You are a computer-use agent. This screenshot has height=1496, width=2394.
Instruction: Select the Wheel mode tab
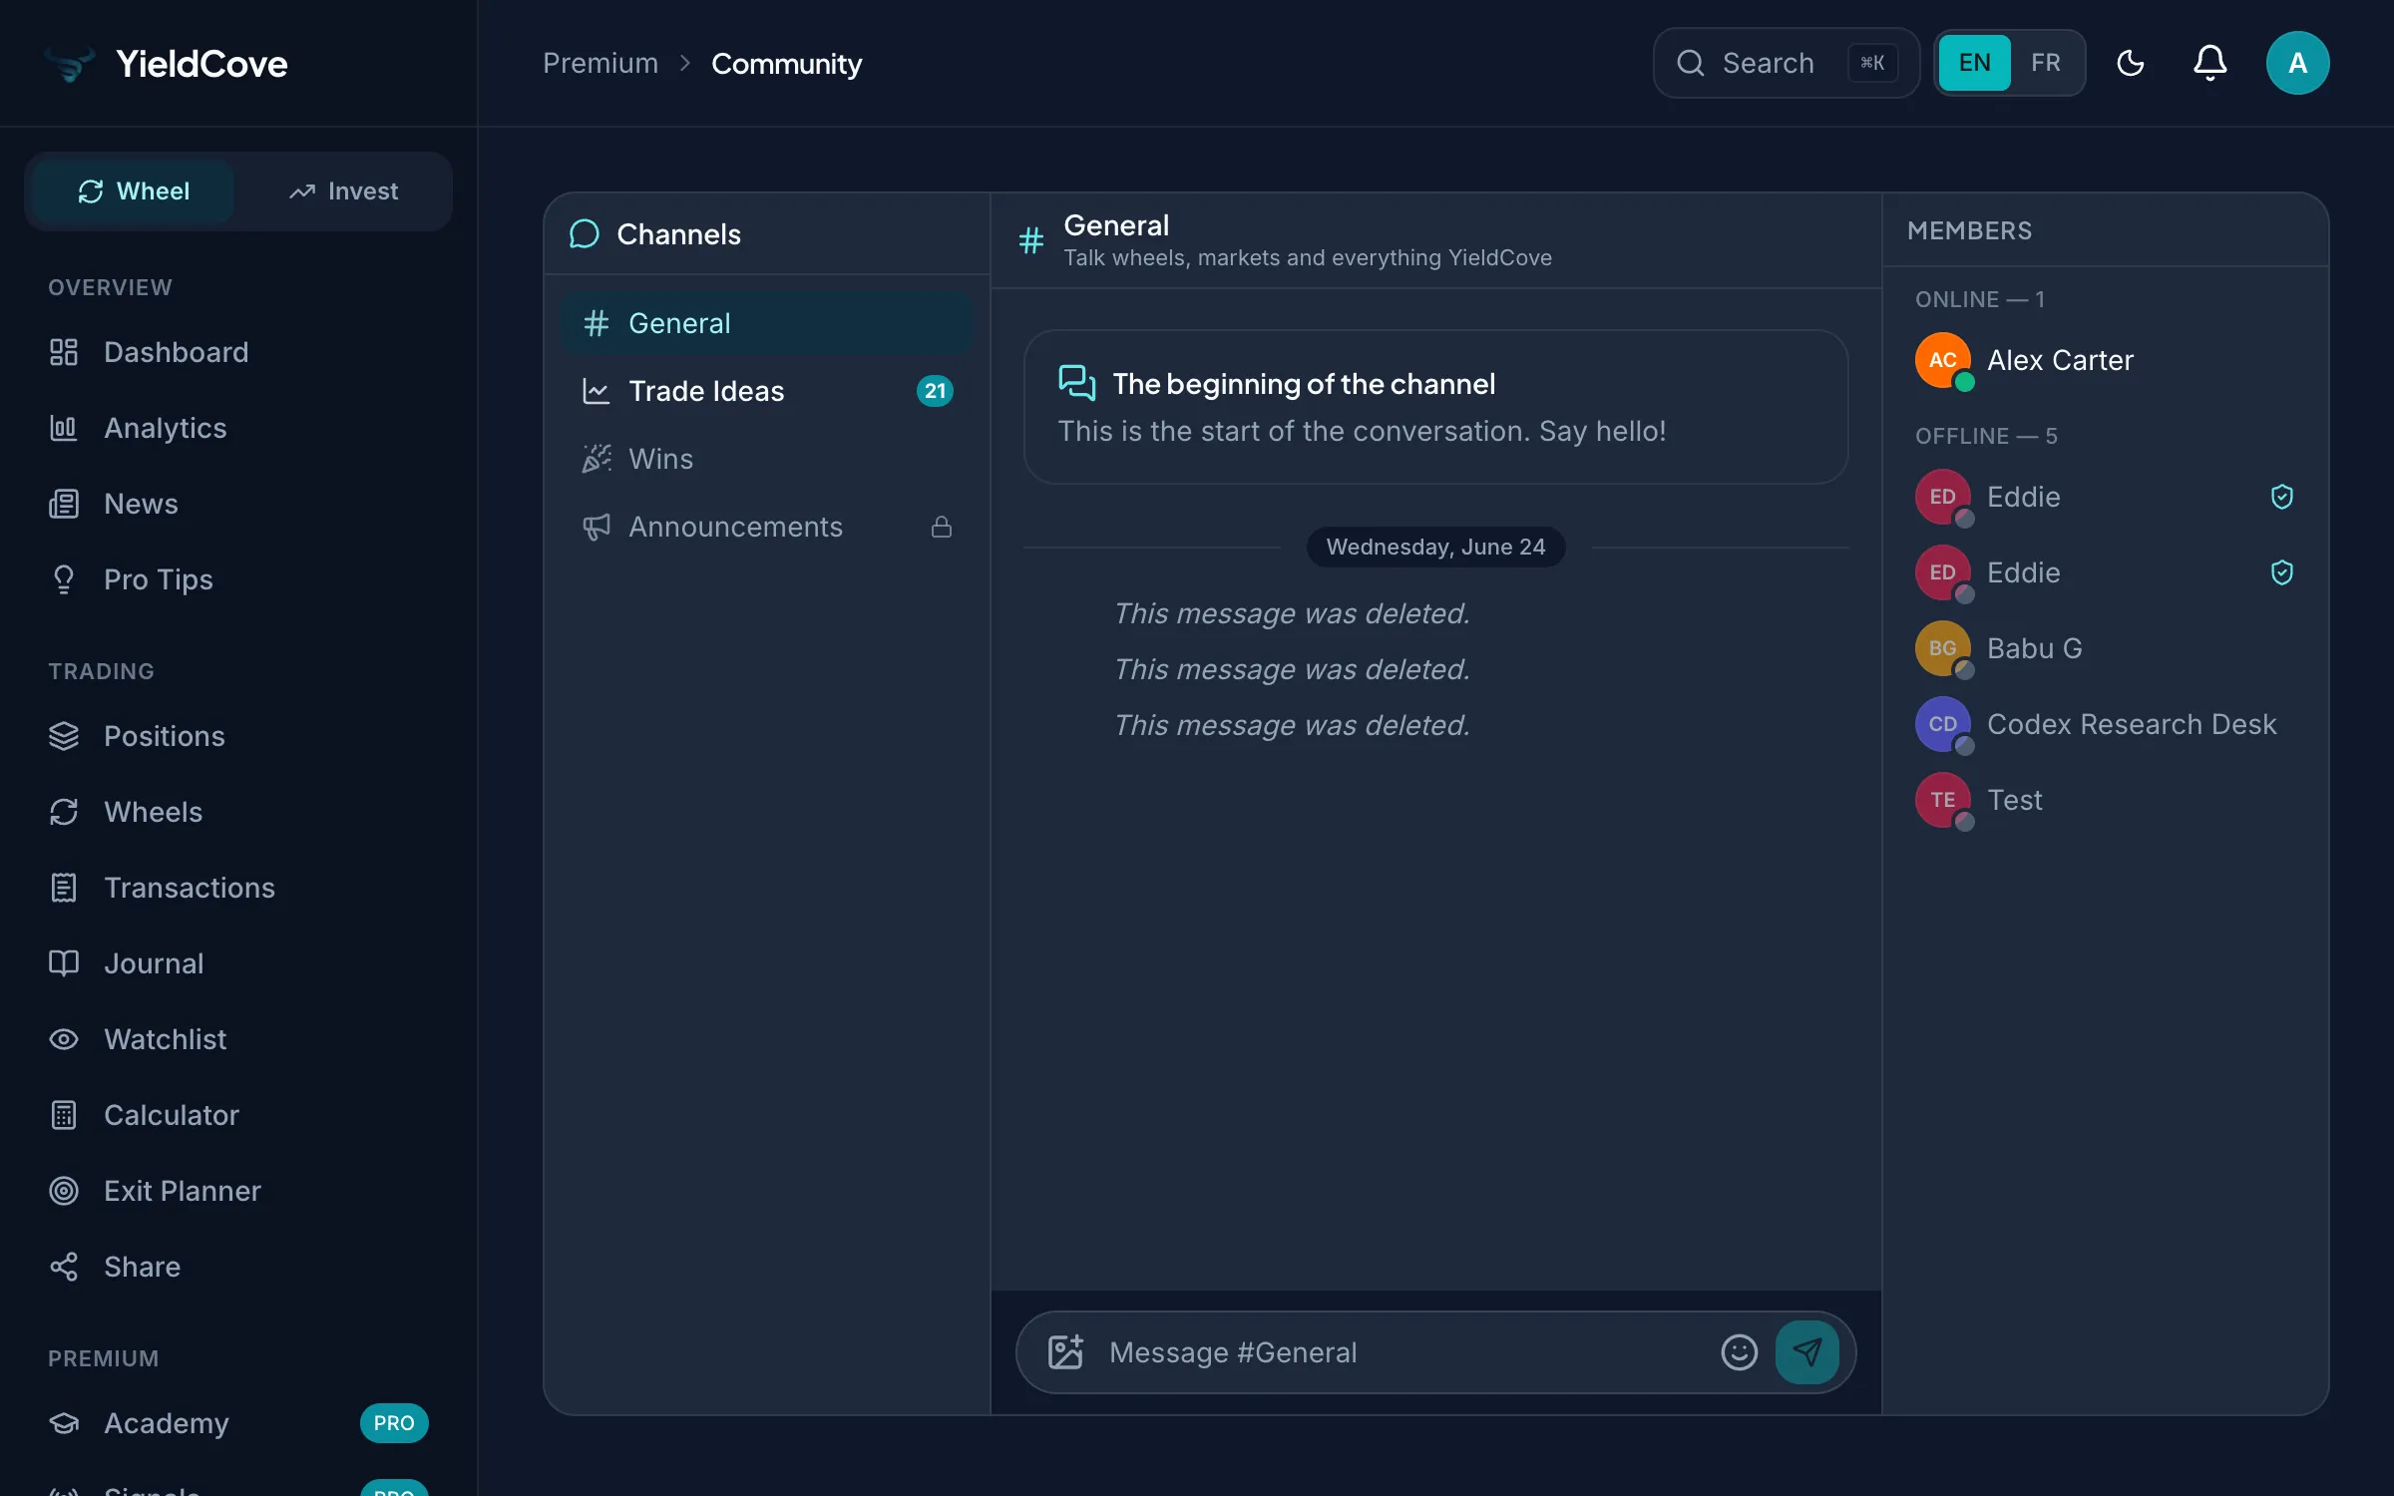tap(134, 191)
